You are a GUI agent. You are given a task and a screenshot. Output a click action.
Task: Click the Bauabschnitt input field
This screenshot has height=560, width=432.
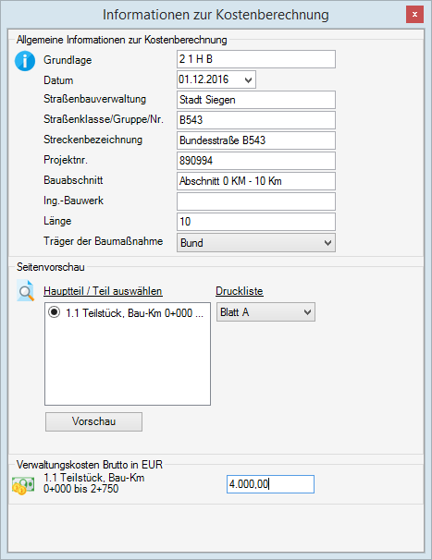point(256,181)
